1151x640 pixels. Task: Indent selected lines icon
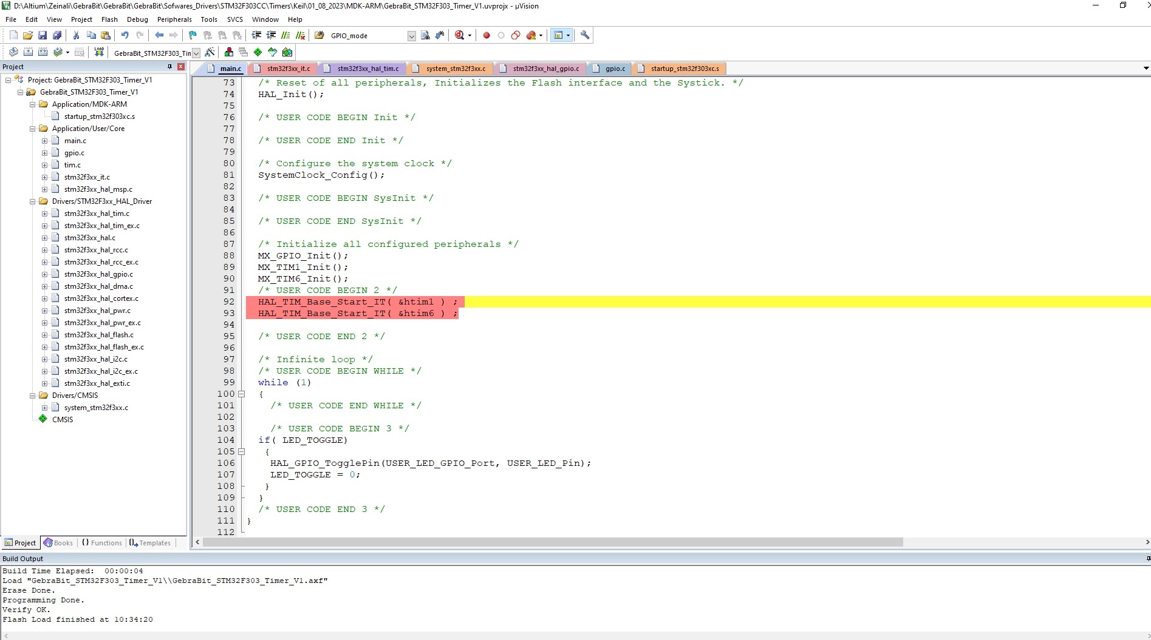(256, 35)
